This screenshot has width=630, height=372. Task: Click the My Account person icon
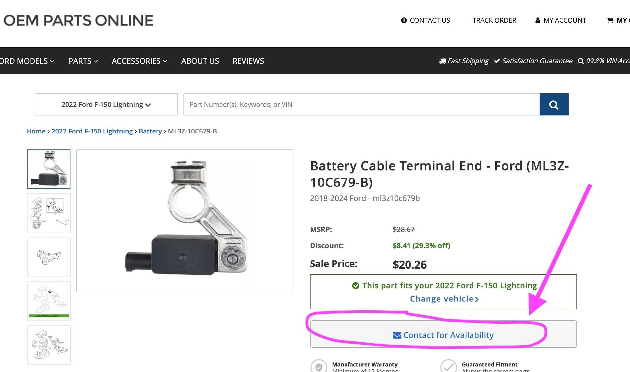click(538, 20)
